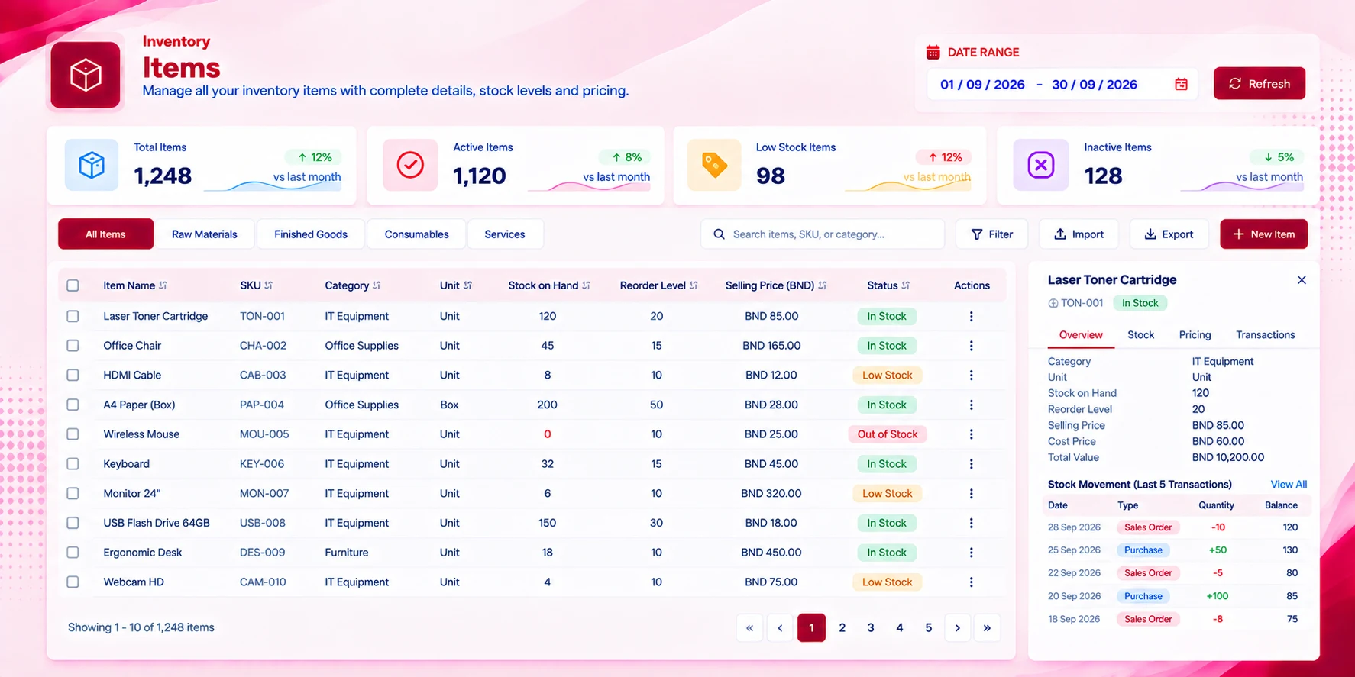Go to page 3 in pagination

tap(871, 628)
